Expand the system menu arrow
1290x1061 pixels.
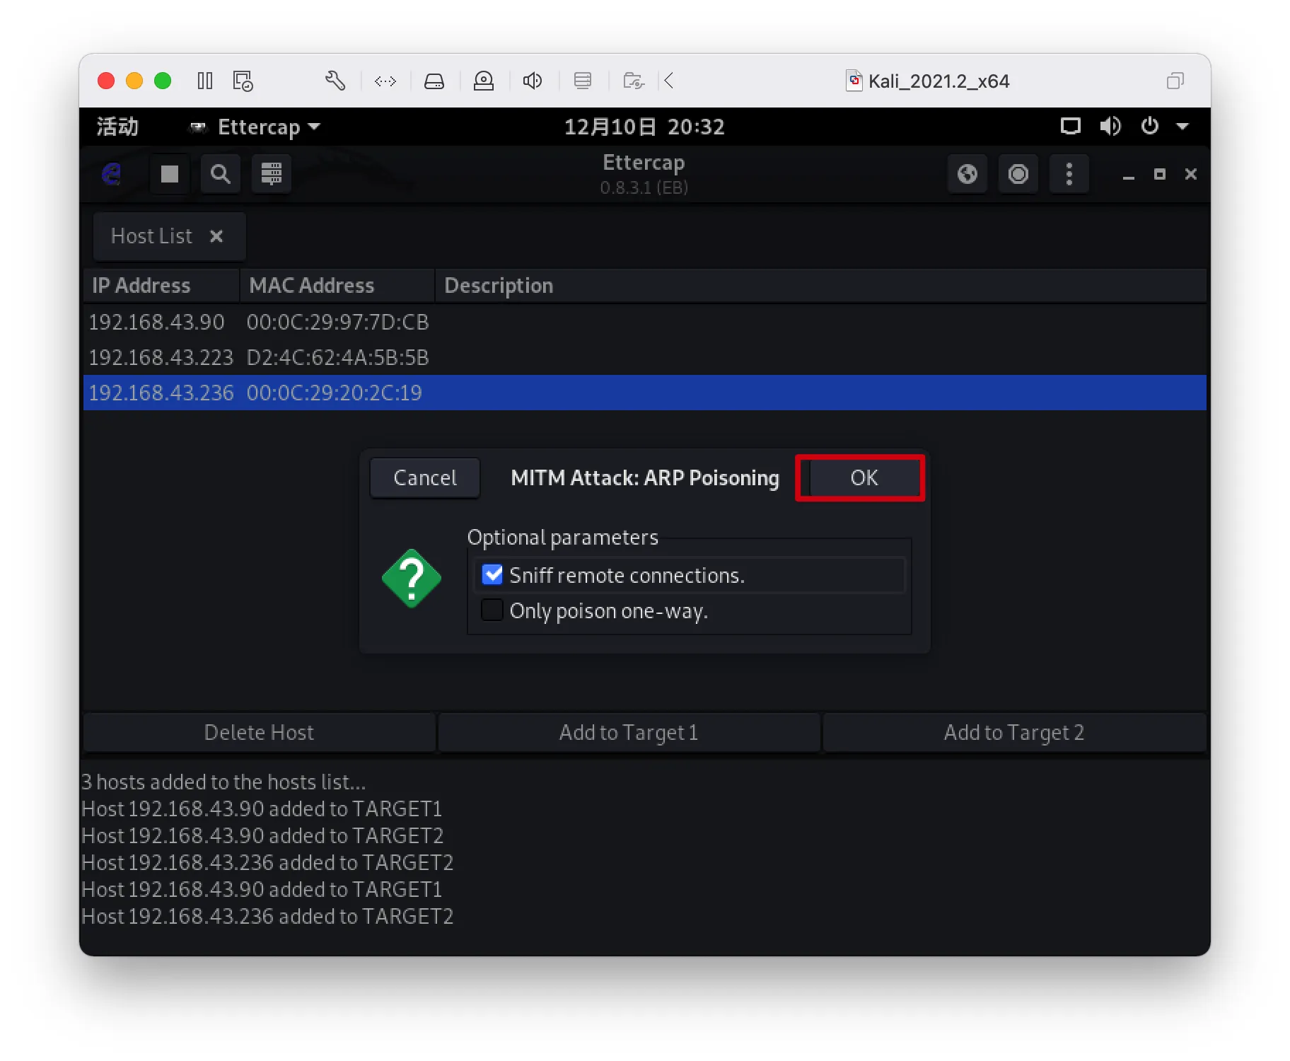[x=1182, y=127]
